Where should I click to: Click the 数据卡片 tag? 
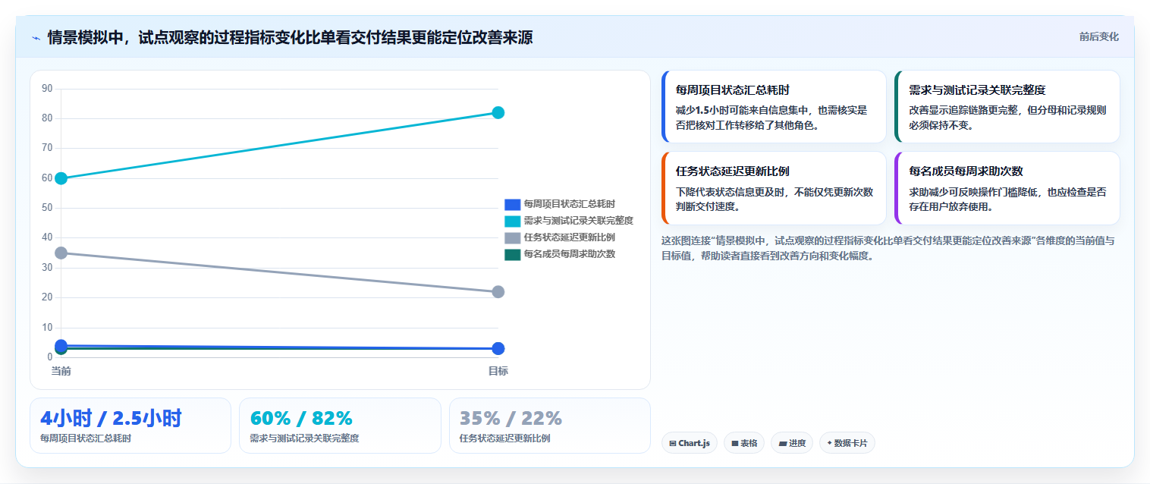pos(847,443)
